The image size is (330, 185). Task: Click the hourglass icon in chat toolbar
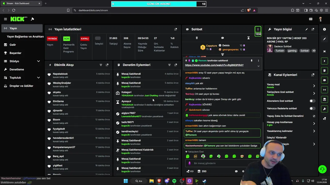tap(249, 38)
